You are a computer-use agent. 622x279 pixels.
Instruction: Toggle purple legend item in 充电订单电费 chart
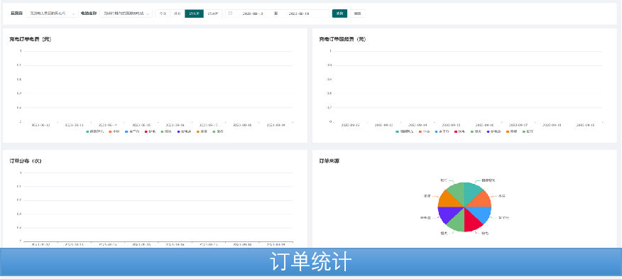coord(184,131)
